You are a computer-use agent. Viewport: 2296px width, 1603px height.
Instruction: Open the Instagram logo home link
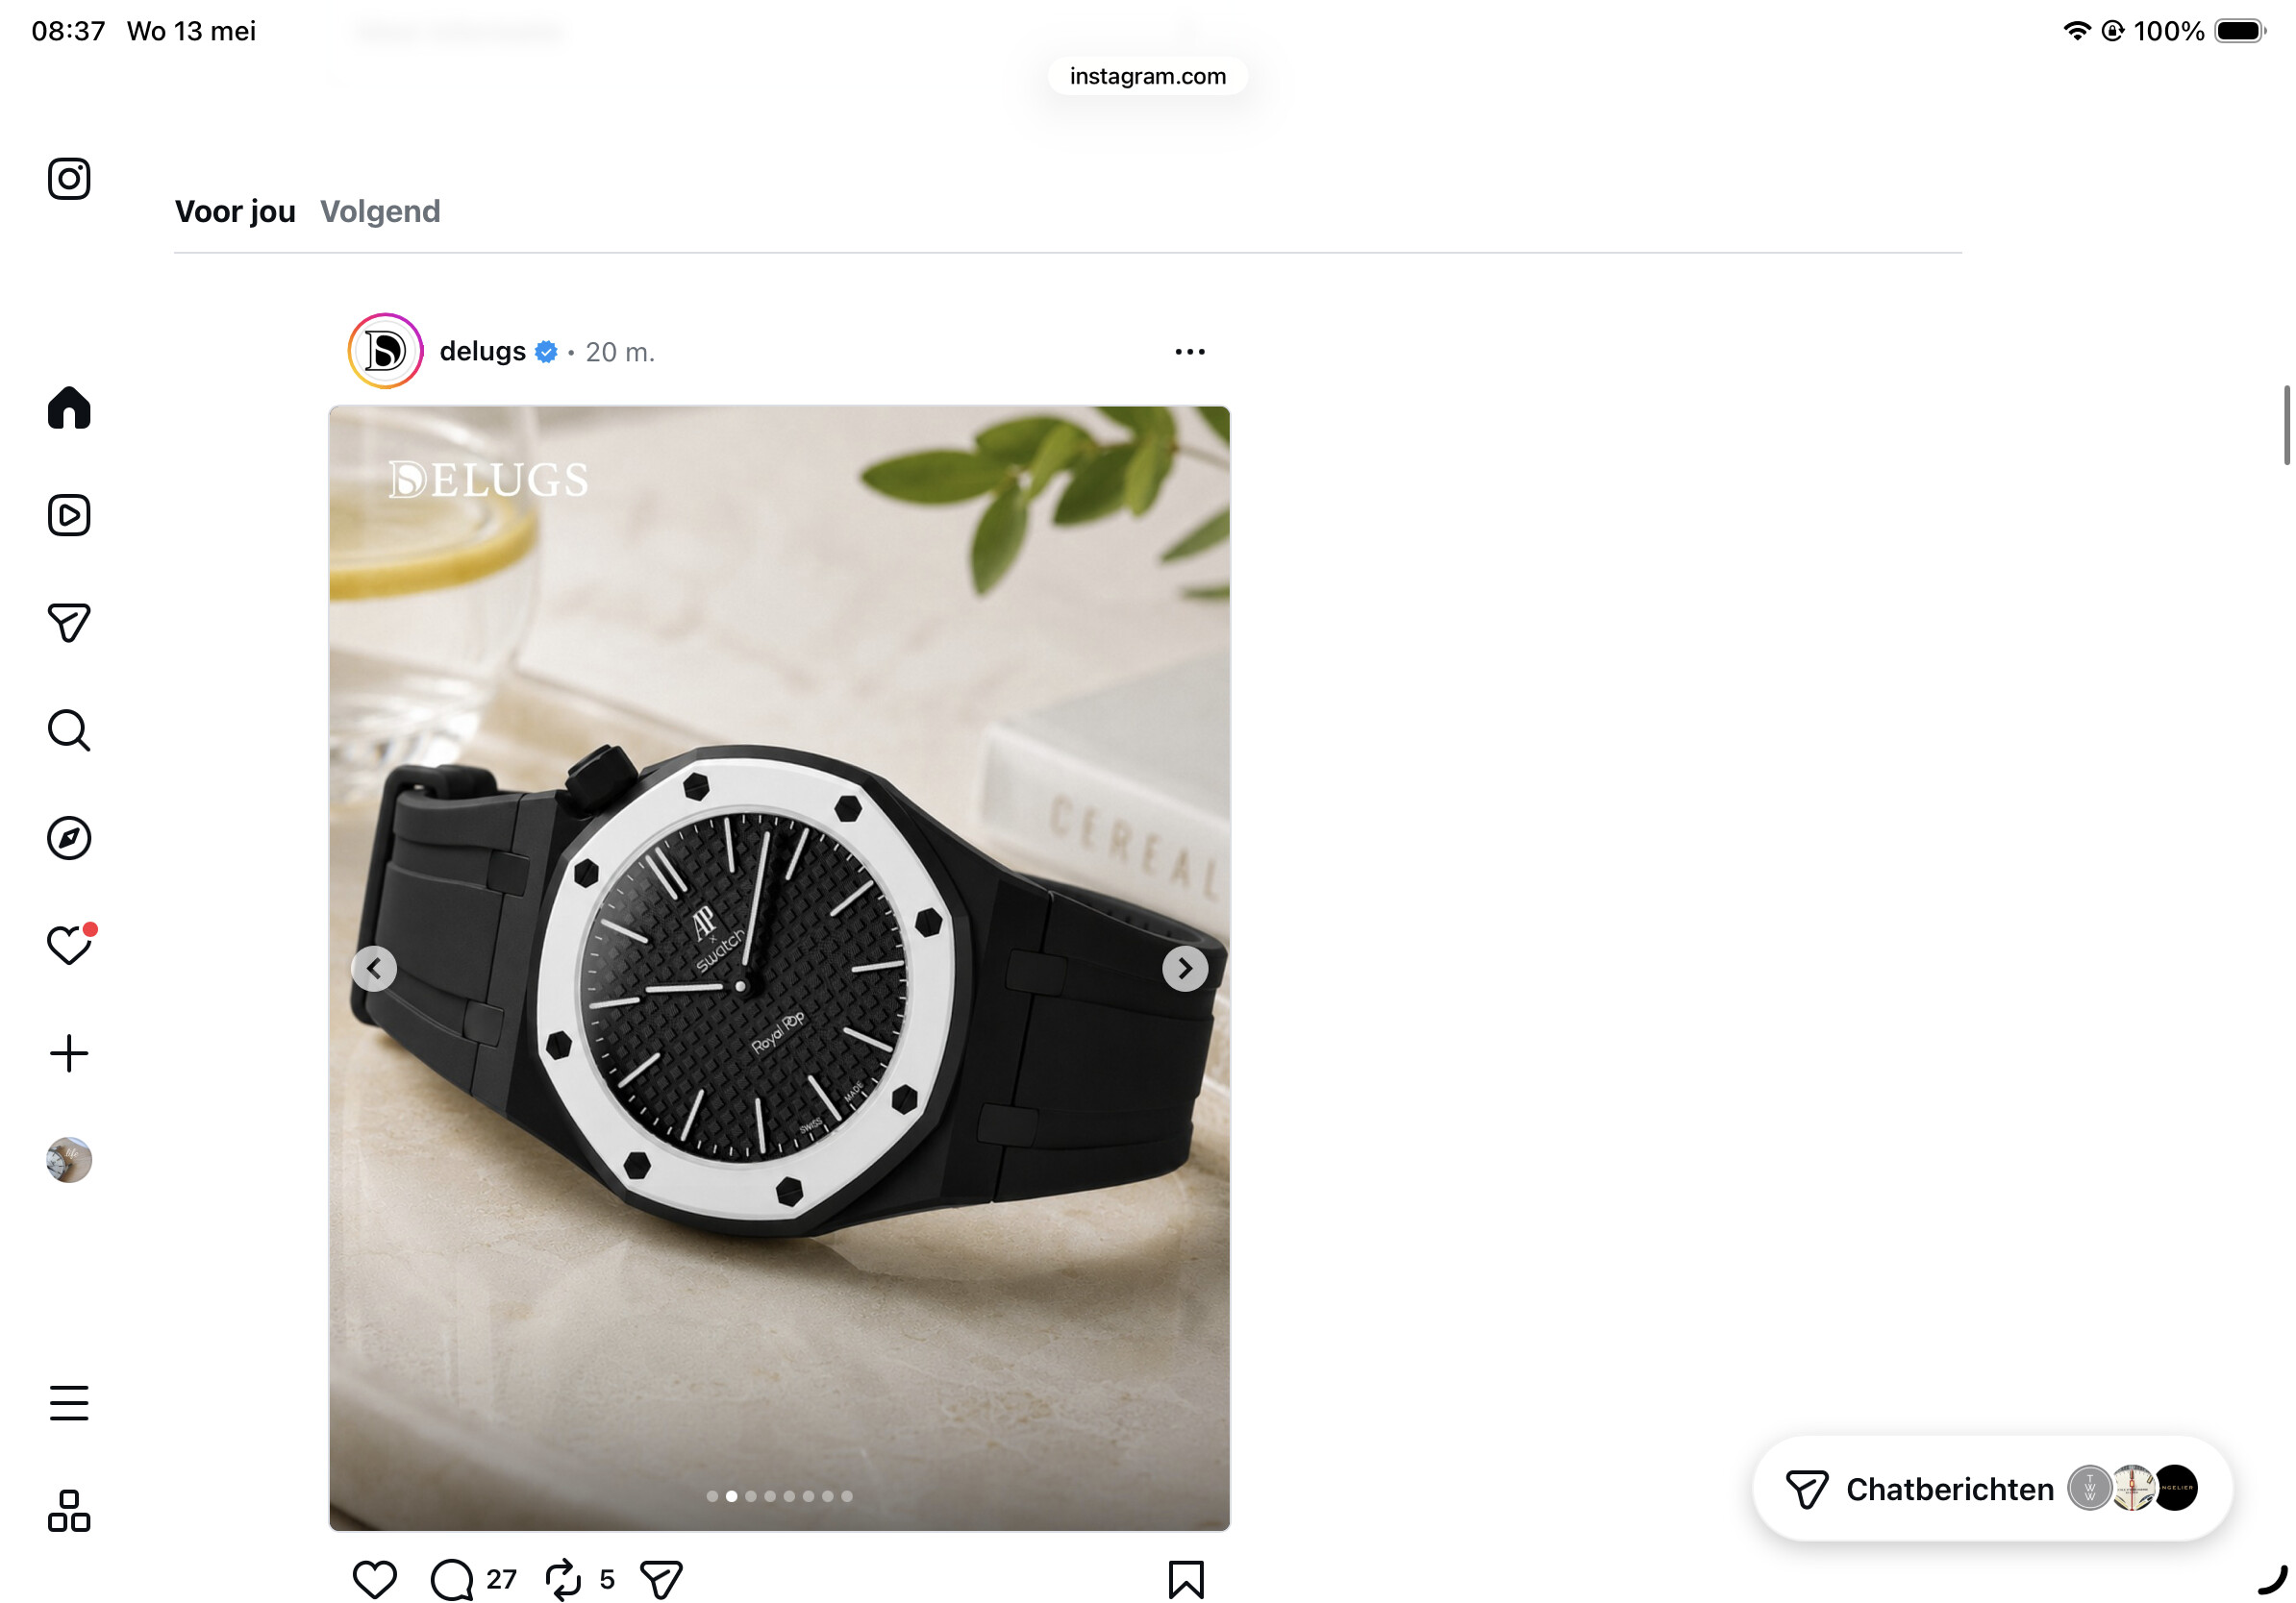click(x=69, y=179)
